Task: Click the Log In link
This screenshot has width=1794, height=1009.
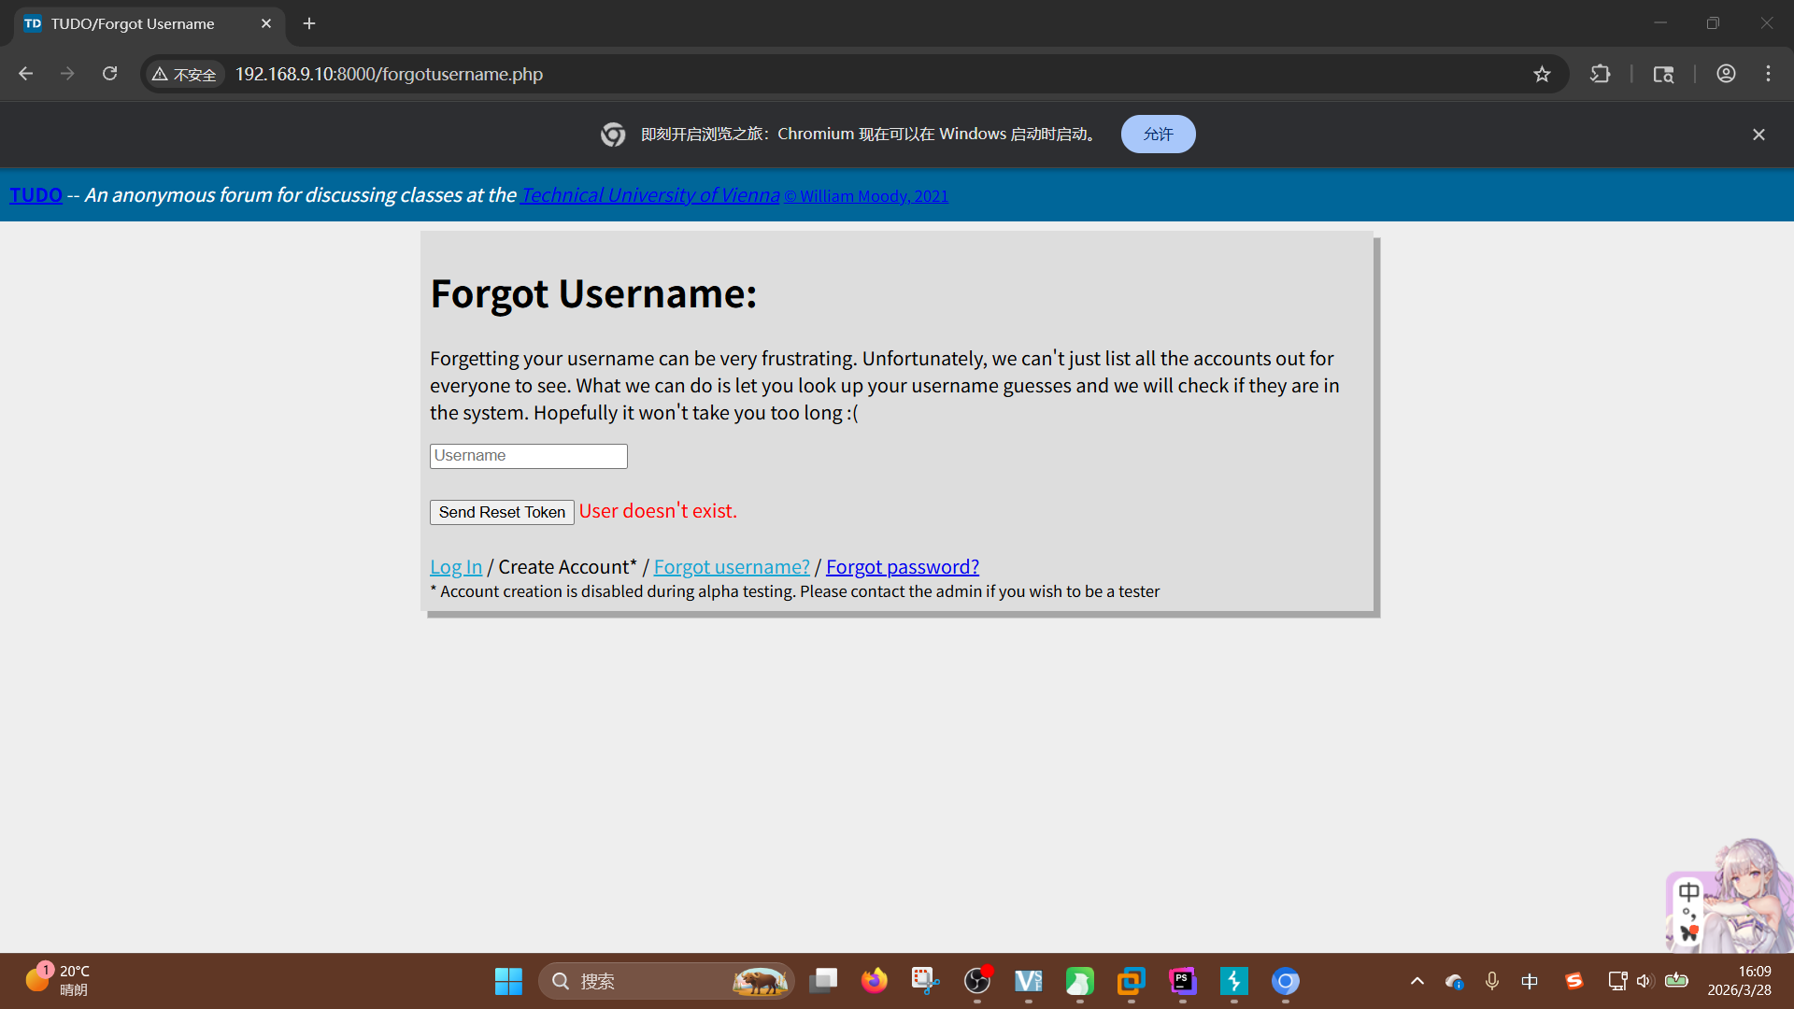Action: click(x=456, y=566)
